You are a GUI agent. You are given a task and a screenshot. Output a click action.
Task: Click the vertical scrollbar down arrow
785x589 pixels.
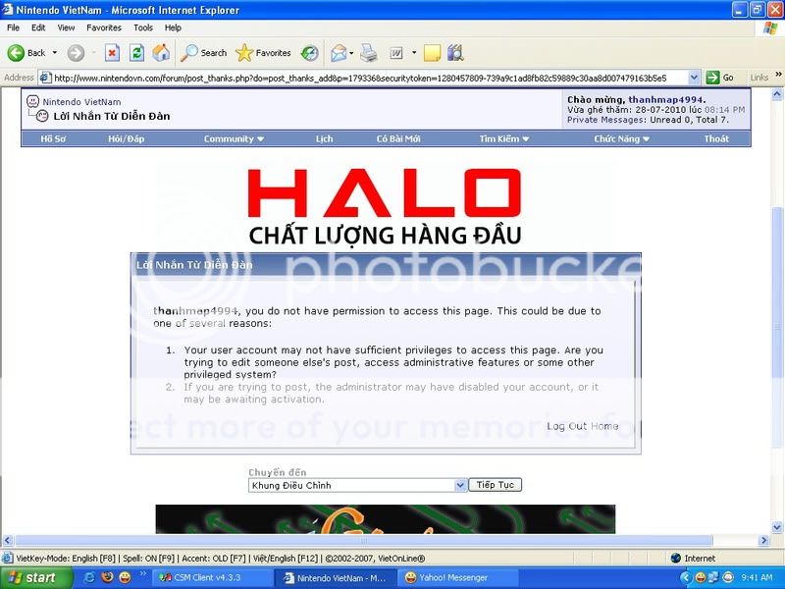tap(777, 527)
